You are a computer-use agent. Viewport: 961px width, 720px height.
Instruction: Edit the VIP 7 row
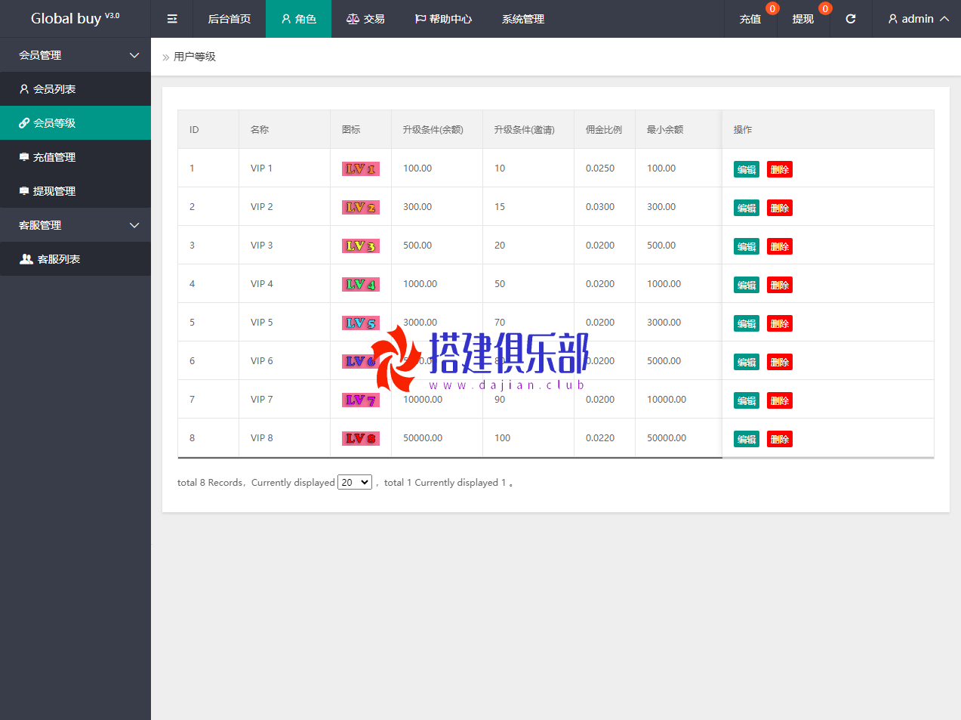[747, 400]
